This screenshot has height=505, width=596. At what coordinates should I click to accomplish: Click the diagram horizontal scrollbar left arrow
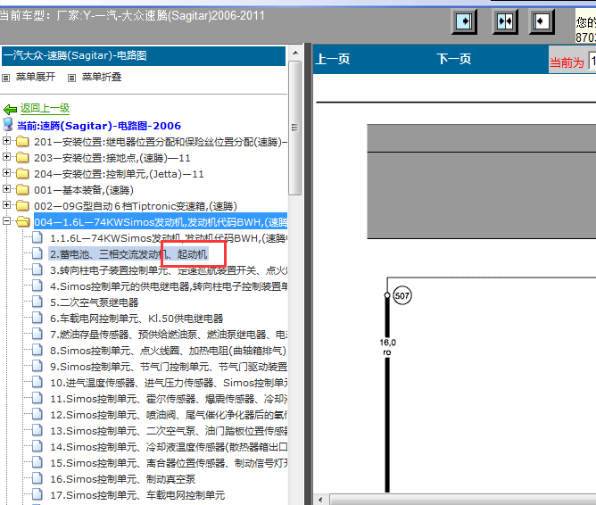click(320, 500)
